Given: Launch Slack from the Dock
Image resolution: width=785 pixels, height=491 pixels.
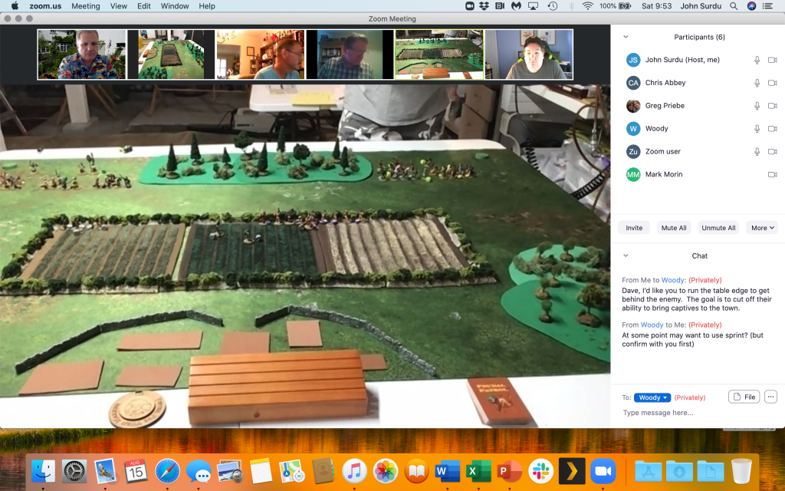Looking at the screenshot, I should click(x=542, y=470).
